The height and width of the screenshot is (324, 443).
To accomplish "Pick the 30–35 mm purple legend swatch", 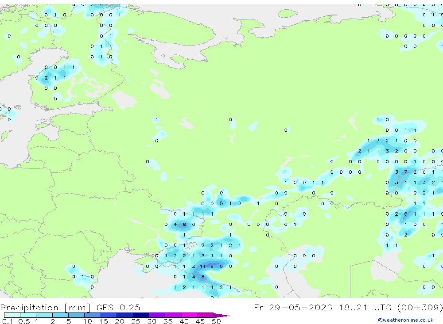I will point(157,315).
